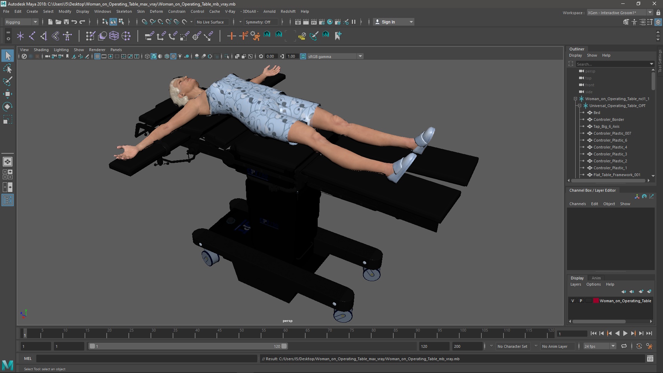Toggle layer visibility V box
Screen dimensions: 663x373
coord(573,301)
